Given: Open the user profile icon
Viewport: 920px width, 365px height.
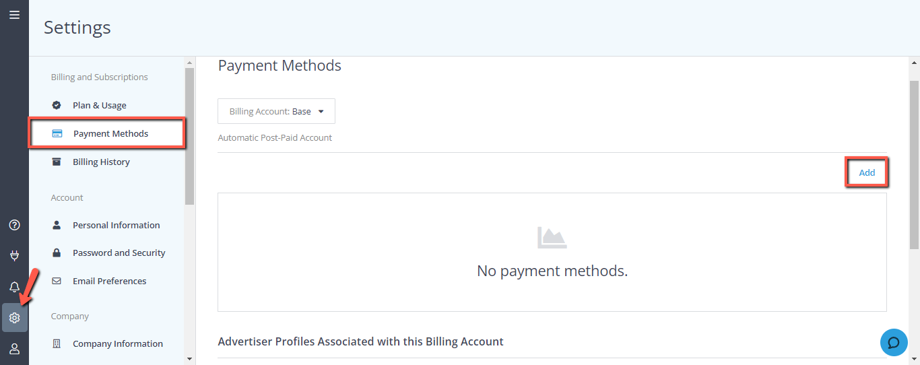Looking at the screenshot, I should click(14, 349).
